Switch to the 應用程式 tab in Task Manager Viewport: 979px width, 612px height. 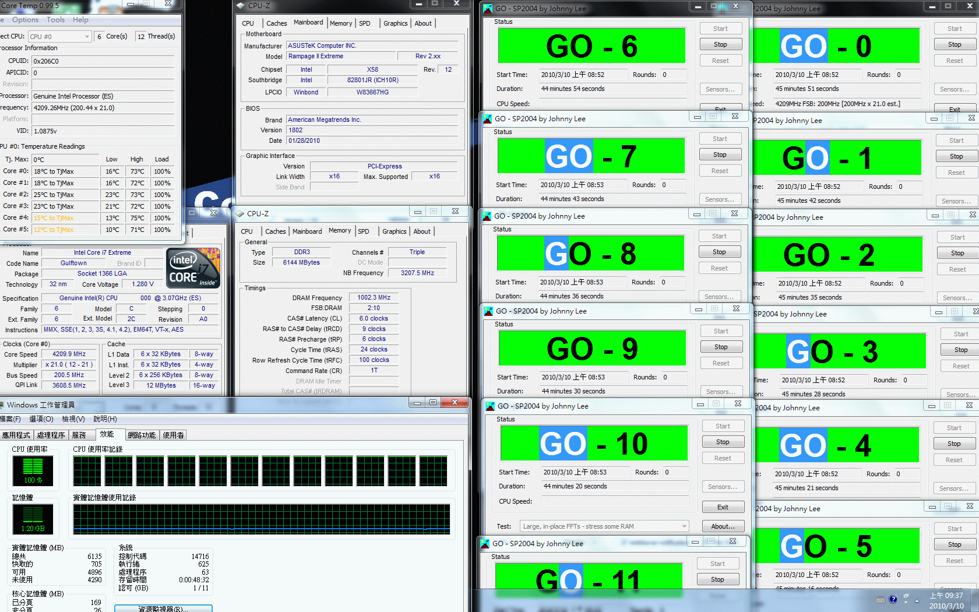[16, 435]
